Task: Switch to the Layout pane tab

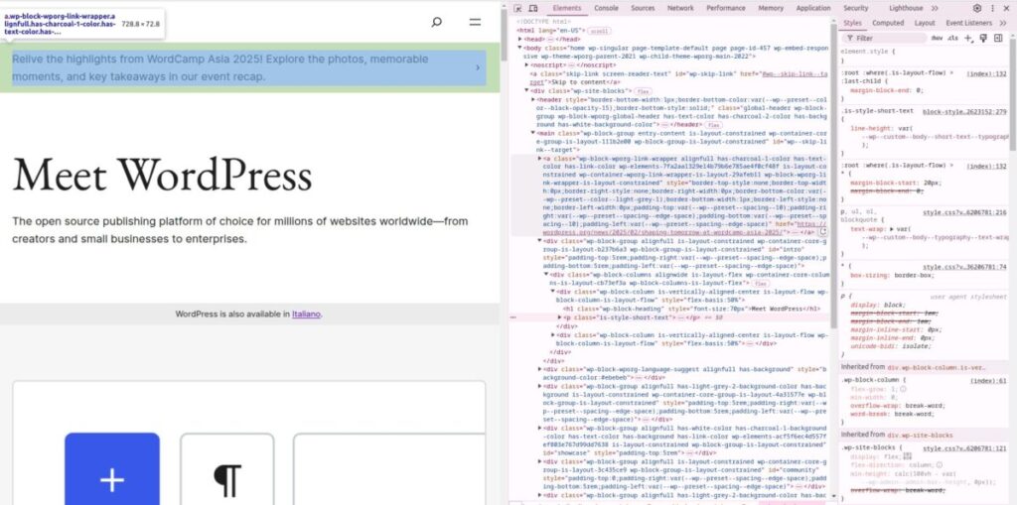Action: tap(925, 23)
